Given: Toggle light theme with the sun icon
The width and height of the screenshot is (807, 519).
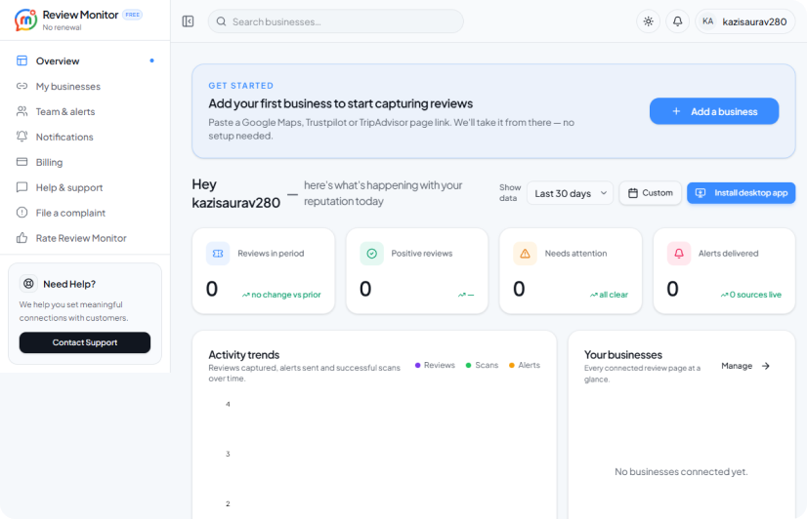Looking at the screenshot, I should (649, 21).
